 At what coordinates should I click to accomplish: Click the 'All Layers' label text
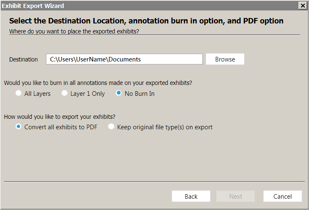[x=37, y=94]
